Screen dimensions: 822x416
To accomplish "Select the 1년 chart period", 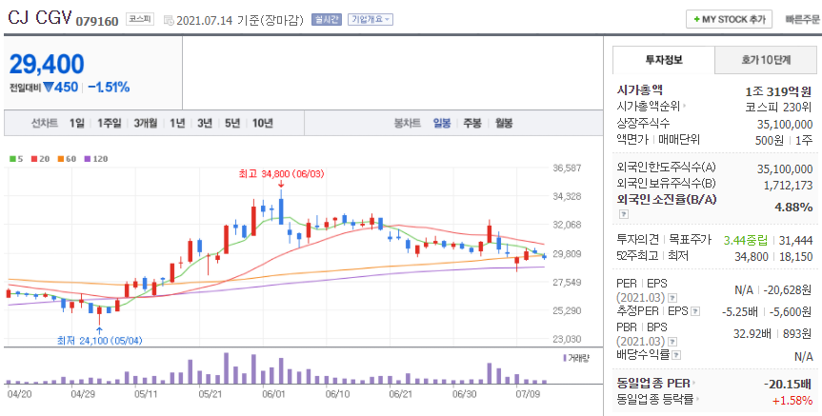I will point(177,123).
